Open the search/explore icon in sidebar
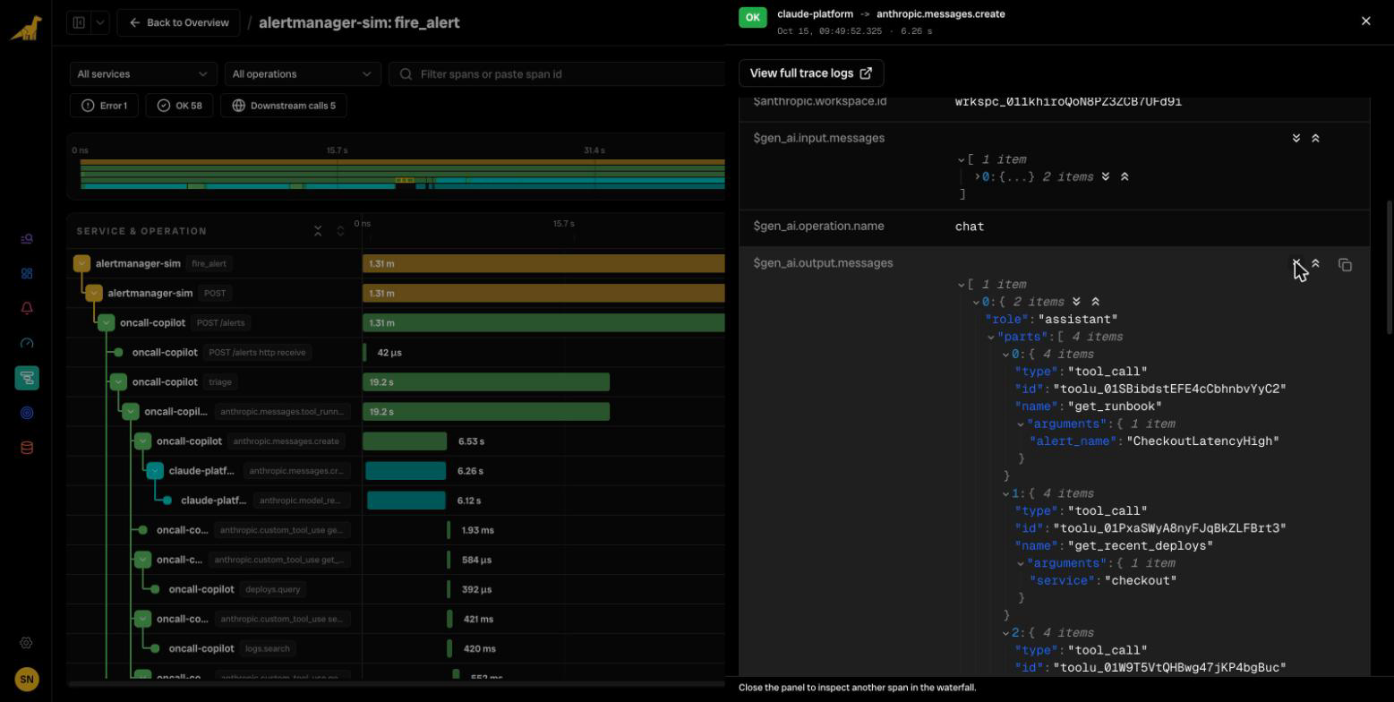 (x=27, y=239)
